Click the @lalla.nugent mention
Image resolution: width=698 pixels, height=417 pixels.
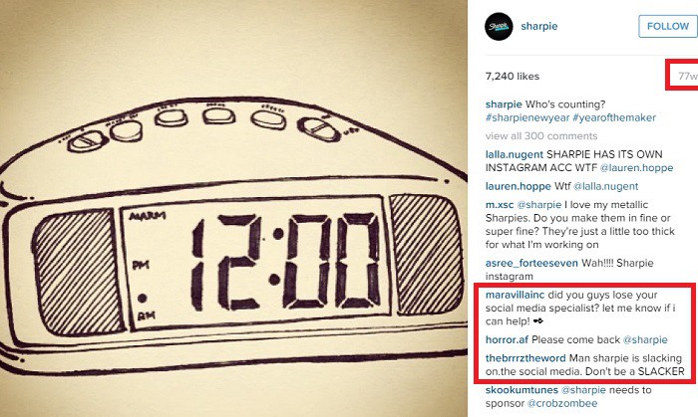(606, 186)
